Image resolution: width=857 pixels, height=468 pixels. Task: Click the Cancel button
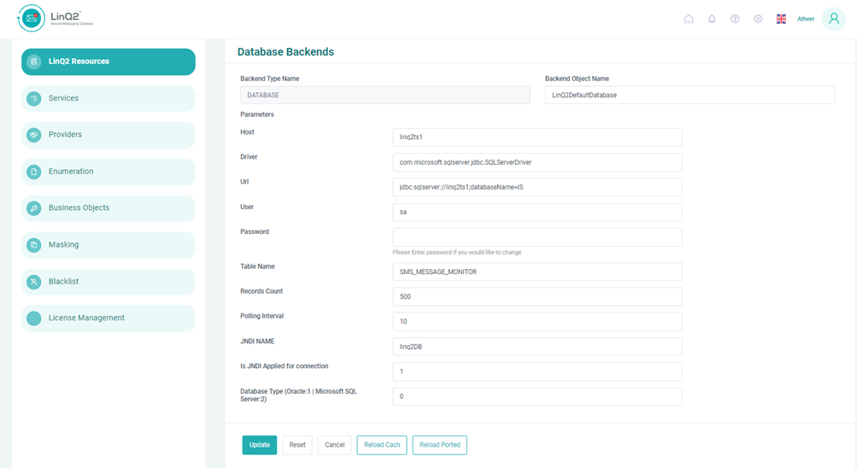pyautogui.click(x=334, y=445)
